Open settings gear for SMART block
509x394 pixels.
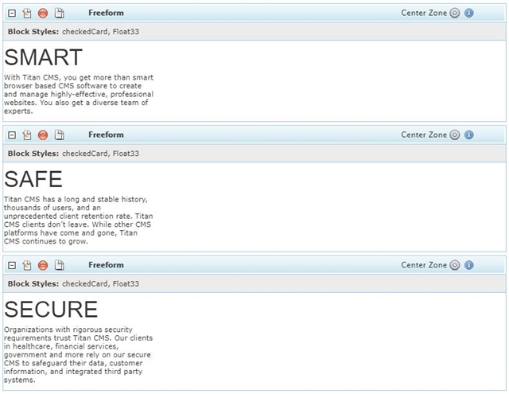[x=454, y=13]
